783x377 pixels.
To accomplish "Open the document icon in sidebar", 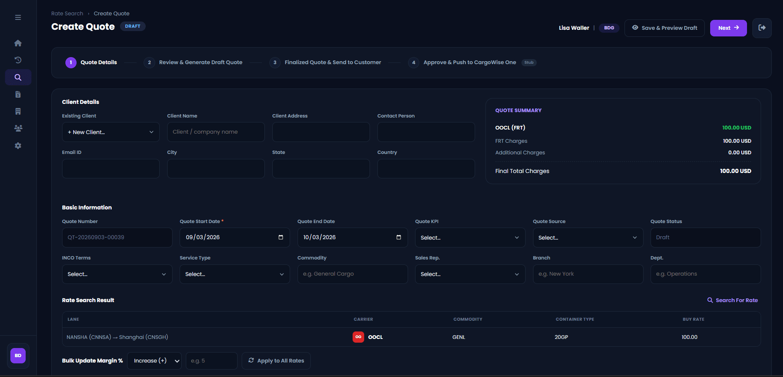I will point(18,94).
